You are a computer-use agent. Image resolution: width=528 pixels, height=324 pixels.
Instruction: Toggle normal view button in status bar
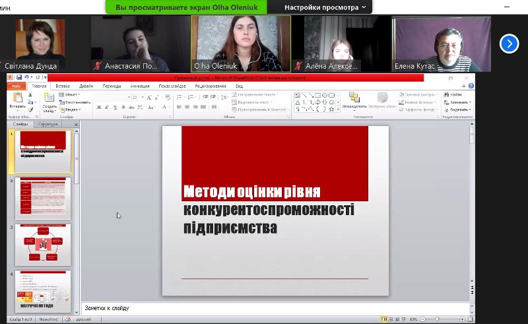pyautogui.click(x=385, y=319)
